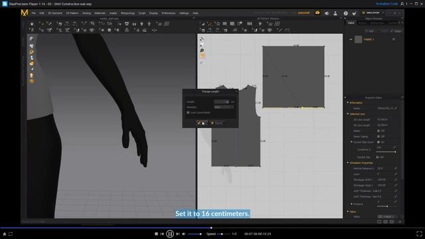Collapse the Information section

[x=348, y=103]
